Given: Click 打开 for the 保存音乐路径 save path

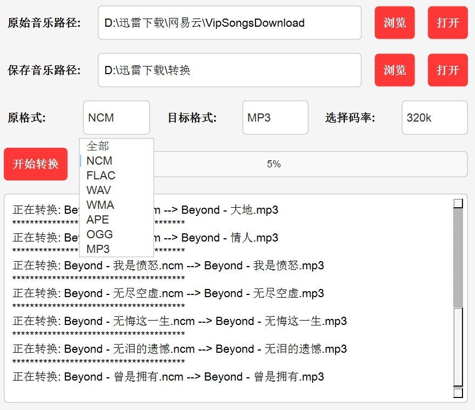Looking at the screenshot, I should pyautogui.click(x=448, y=70).
